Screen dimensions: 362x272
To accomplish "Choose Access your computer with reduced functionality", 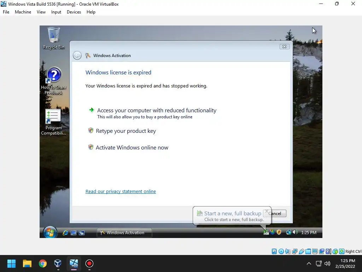I will (x=153, y=113).
